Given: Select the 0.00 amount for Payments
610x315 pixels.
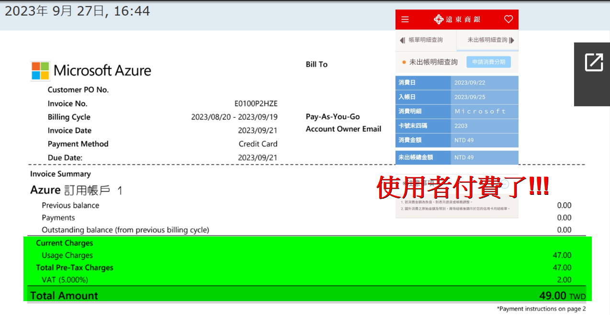Looking at the screenshot, I should pos(564,218).
